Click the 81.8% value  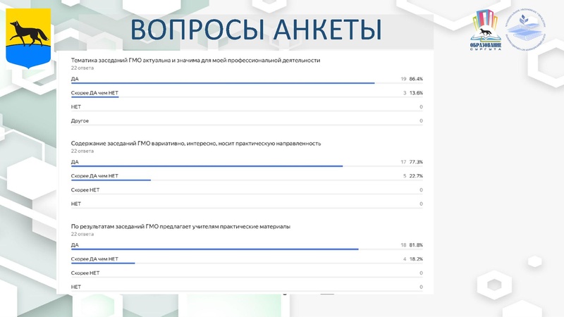[x=416, y=244]
